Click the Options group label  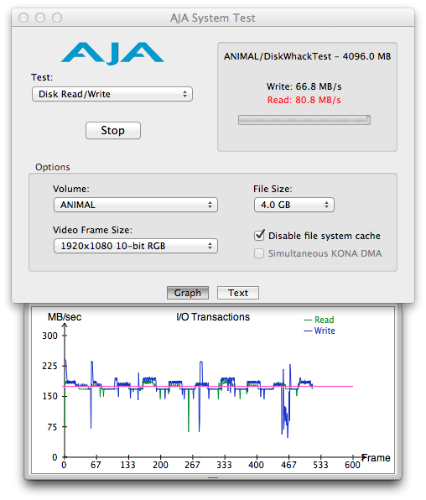(x=53, y=167)
